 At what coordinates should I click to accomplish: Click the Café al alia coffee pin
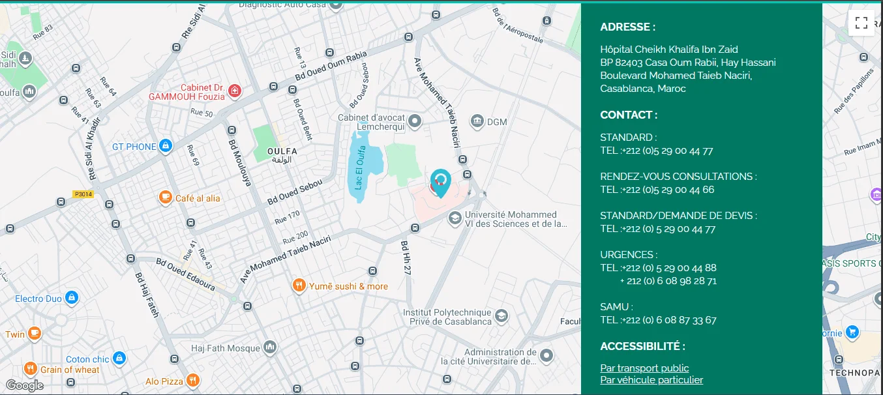pos(166,197)
